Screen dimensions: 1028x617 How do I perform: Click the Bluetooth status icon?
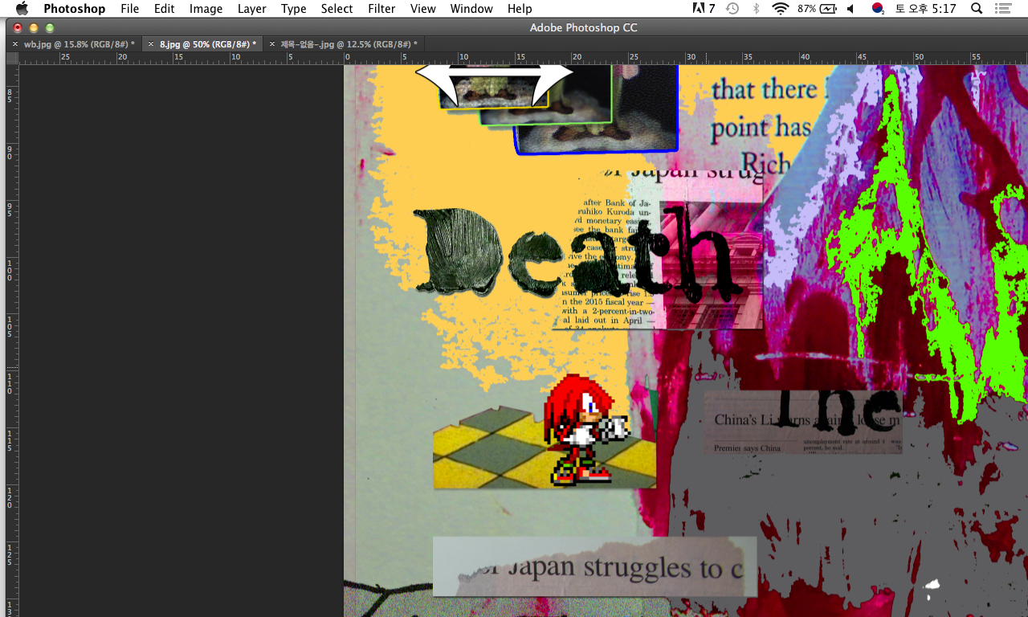coord(756,9)
